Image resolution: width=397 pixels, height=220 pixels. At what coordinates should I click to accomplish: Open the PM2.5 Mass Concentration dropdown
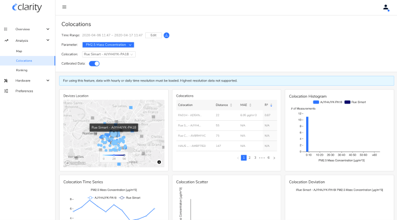click(x=109, y=45)
